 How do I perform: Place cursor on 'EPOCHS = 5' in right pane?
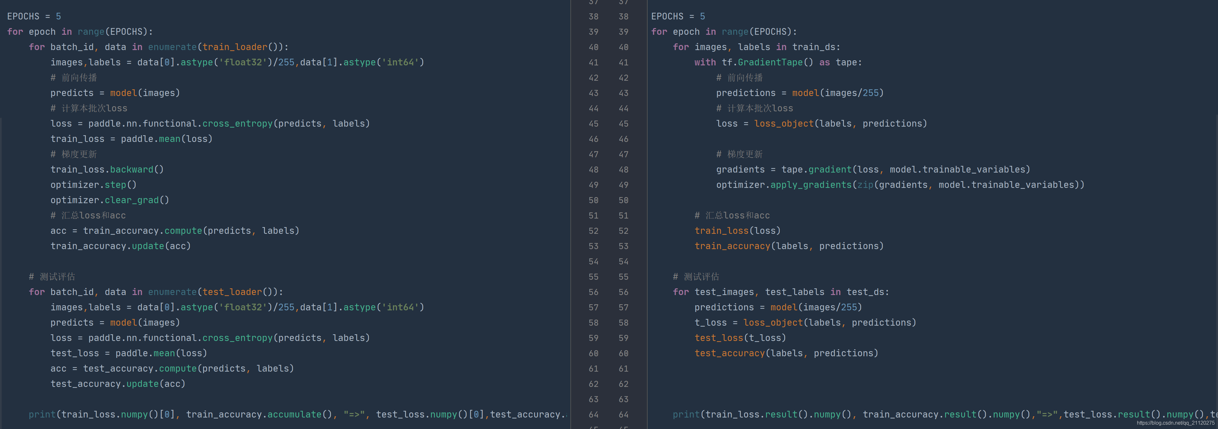pyautogui.click(x=678, y=17)
